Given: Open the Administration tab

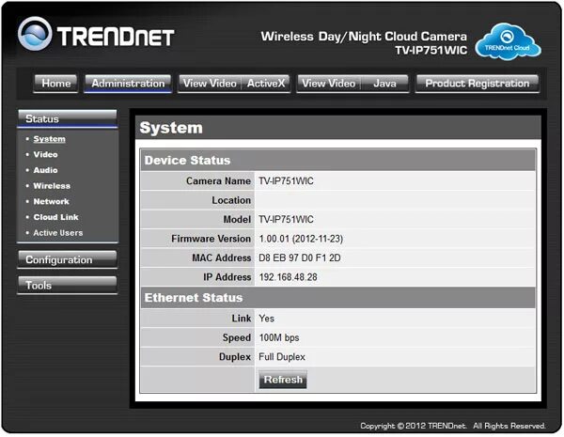Looking at the screenshot, I should pos(128,84).
